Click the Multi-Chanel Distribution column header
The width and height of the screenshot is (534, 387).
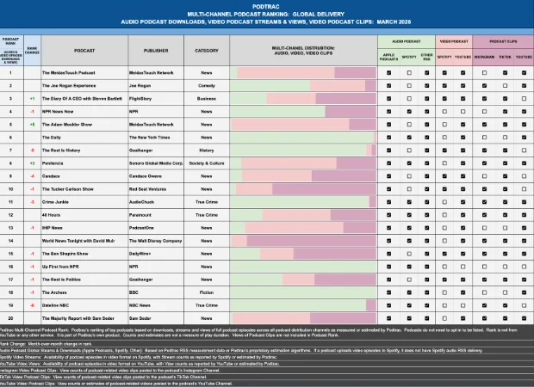303,51
